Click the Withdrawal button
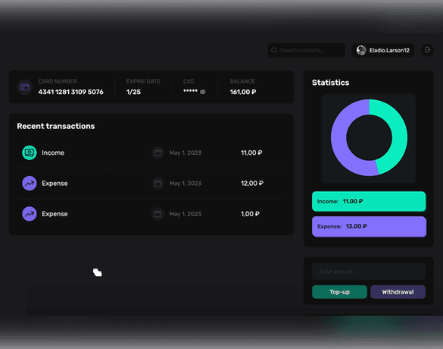 click(398, 292)
